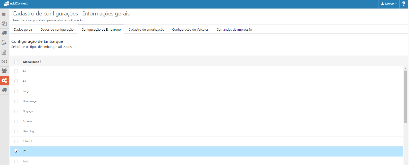
Task: Click the orange settings gears icon
Action: (4, 81)
